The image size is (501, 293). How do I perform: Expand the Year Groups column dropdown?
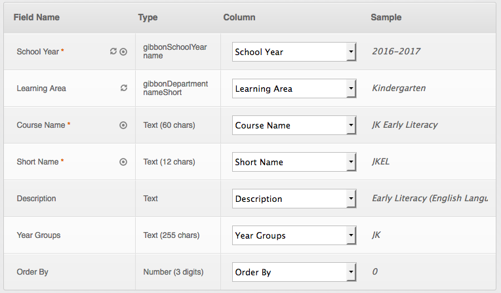click(x=294, y=235)
